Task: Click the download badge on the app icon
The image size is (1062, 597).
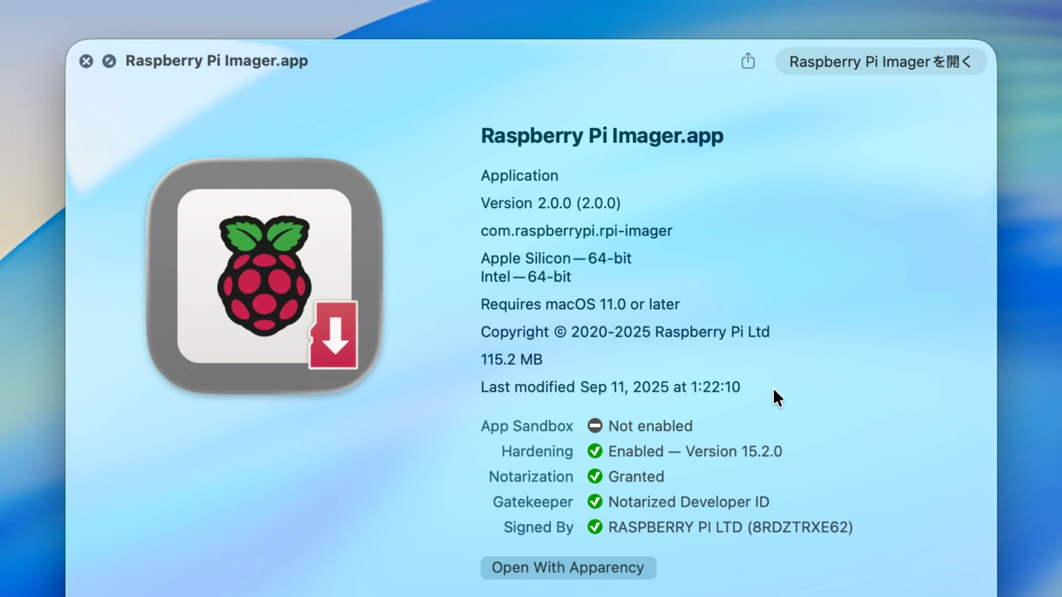Action: pos(334,335)
